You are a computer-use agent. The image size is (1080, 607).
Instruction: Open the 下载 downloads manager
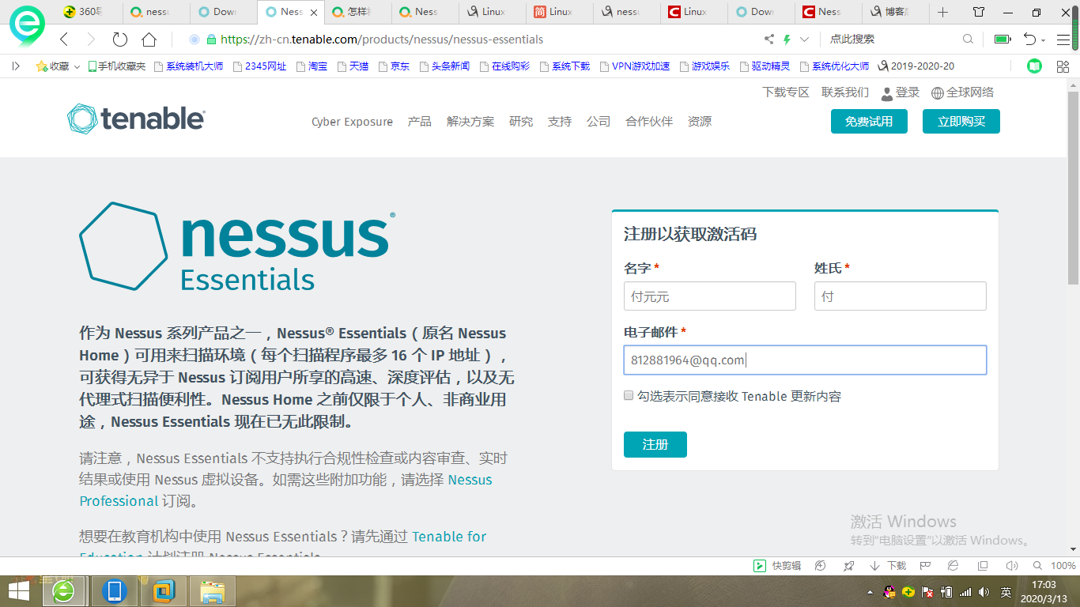pyautogui.click(x=888, y=566)
